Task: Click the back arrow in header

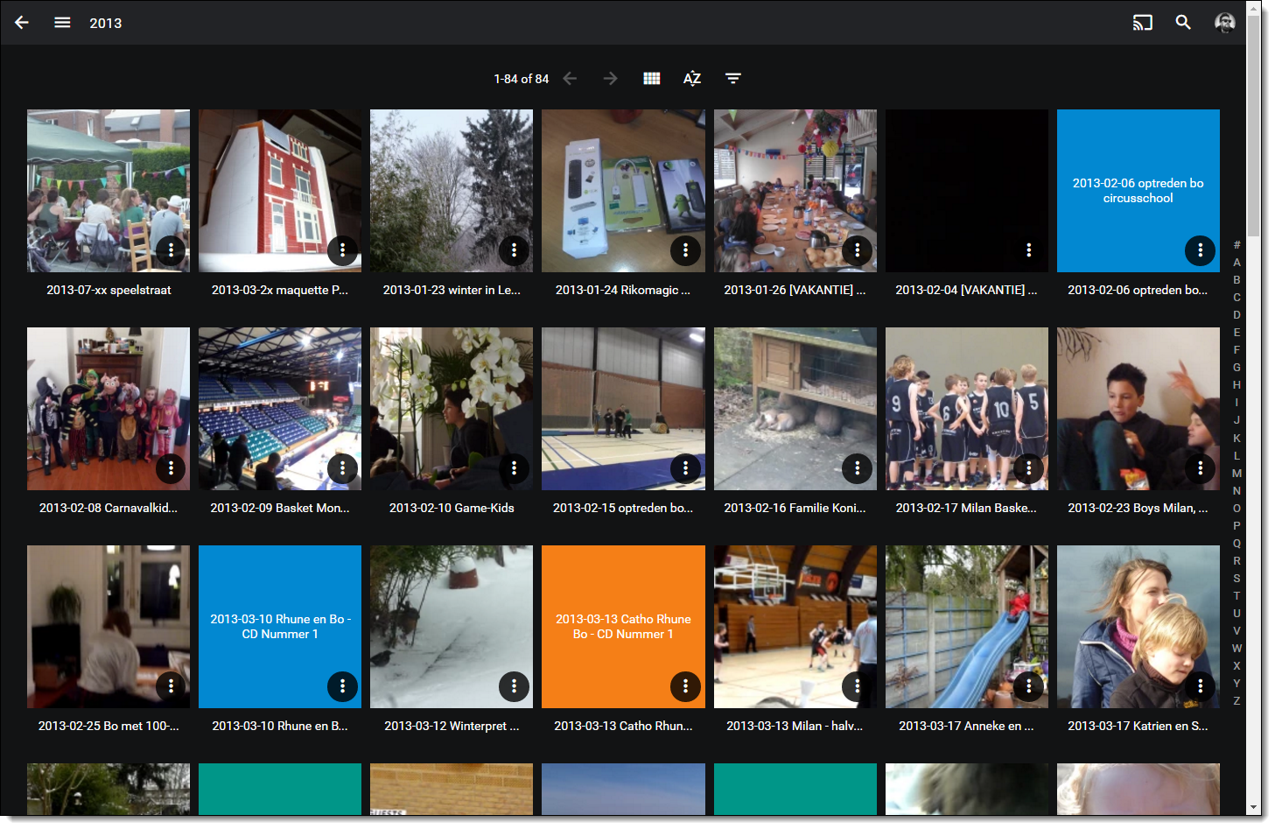Action: point(22,23)
